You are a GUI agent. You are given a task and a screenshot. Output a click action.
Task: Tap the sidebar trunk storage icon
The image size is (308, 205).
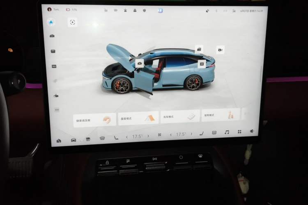click(53, 51)
